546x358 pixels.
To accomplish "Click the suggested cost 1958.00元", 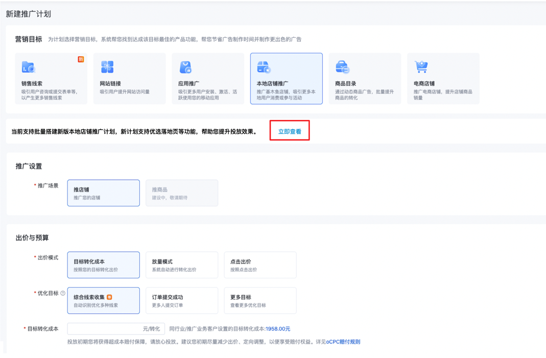I will tap(278, 329).
